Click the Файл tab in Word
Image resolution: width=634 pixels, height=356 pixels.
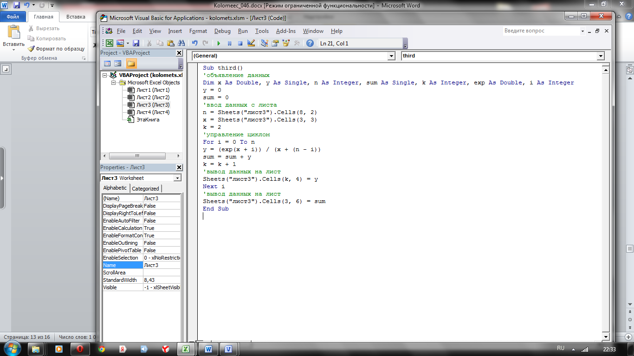(13, 17)
